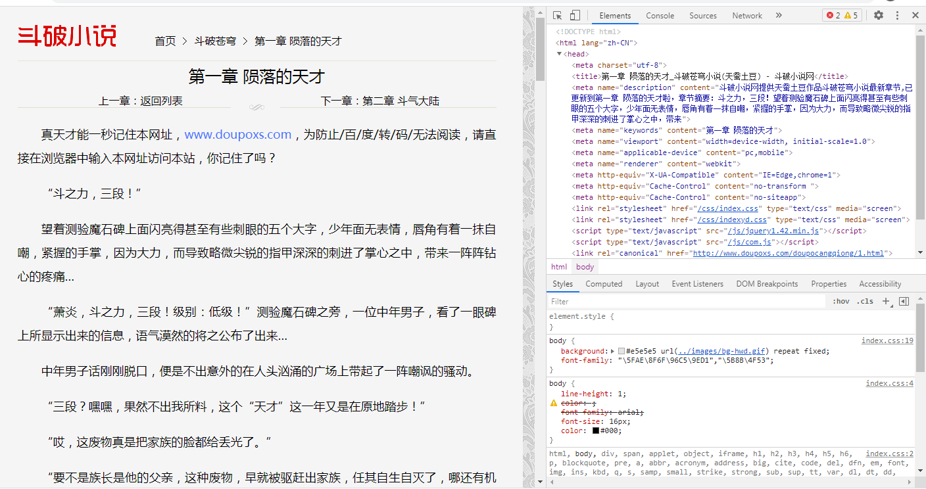
Task: Open the Layout tab
Action: click(x=647, y=284)
